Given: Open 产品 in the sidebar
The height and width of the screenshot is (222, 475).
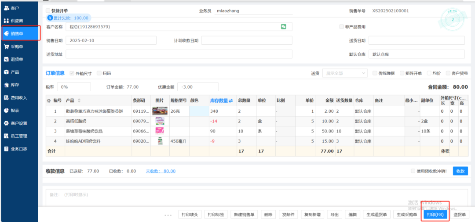Looking at the screenshot, I should pyautogui.click(x=19, y=72).
